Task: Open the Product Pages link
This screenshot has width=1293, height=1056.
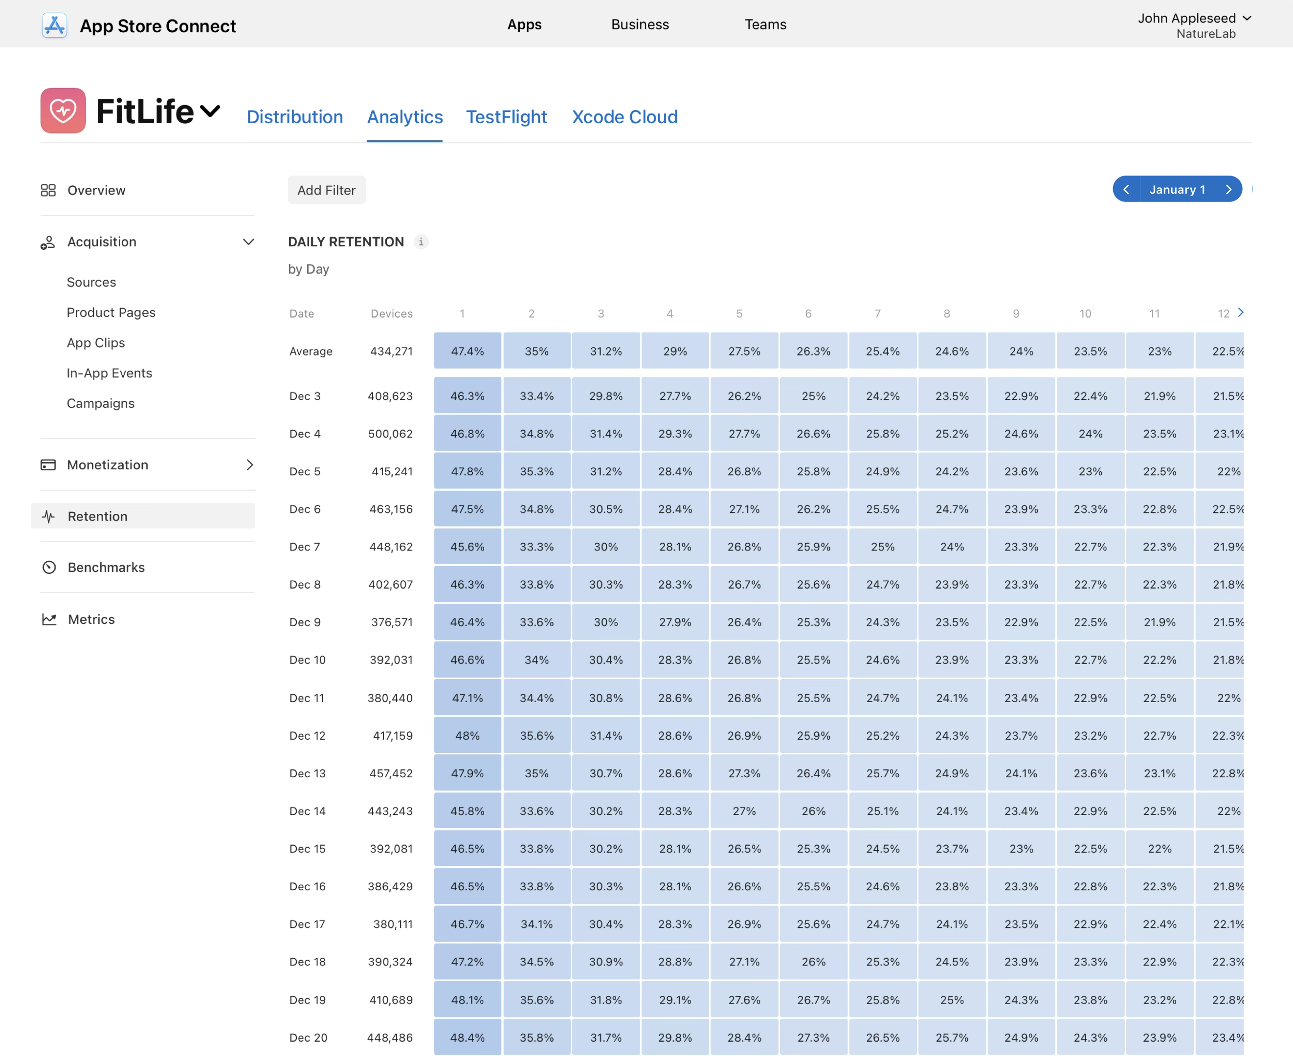Action: tap(111, 313)
